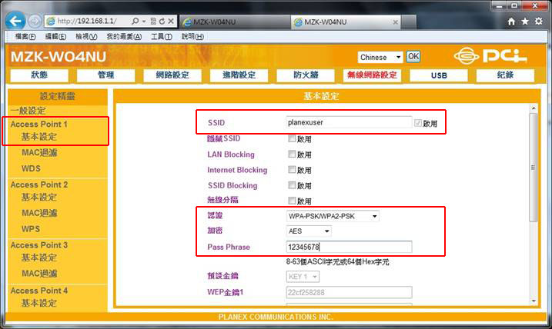The width and height of the screenshot is (552, 329).
Task: Open the 網路設定 navigation tab
Action: [172, 75]
